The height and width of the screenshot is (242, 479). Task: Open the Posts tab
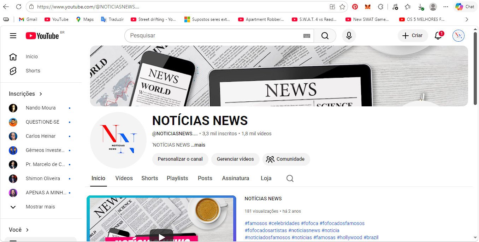click(205, 178)
